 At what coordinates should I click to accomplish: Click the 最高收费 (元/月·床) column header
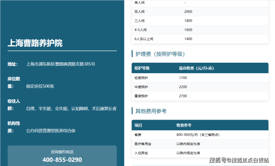pos(197,68)
